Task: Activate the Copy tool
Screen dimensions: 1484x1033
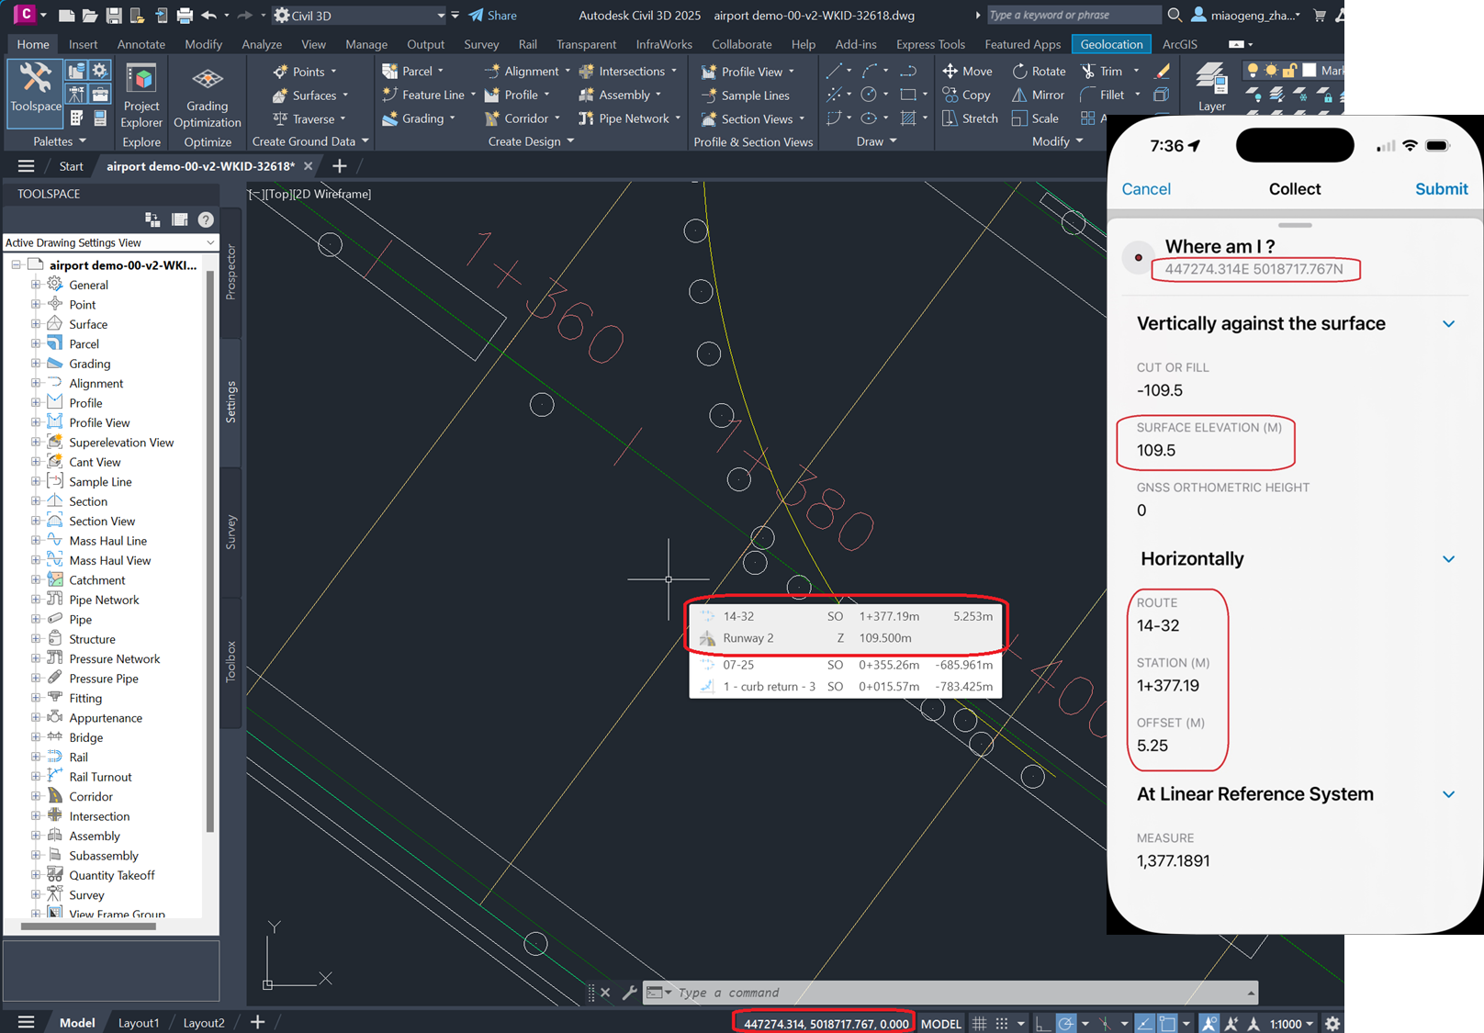Action: 966,95
